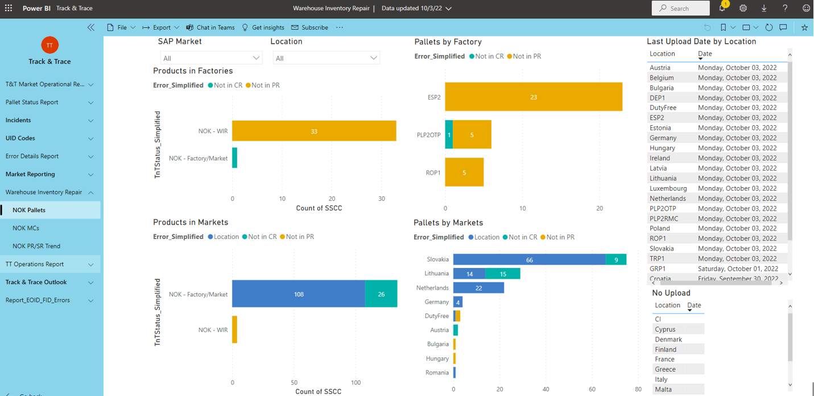814x396 pixels.
Task: Open the help question mark icon
Action: tap(785, 9)
